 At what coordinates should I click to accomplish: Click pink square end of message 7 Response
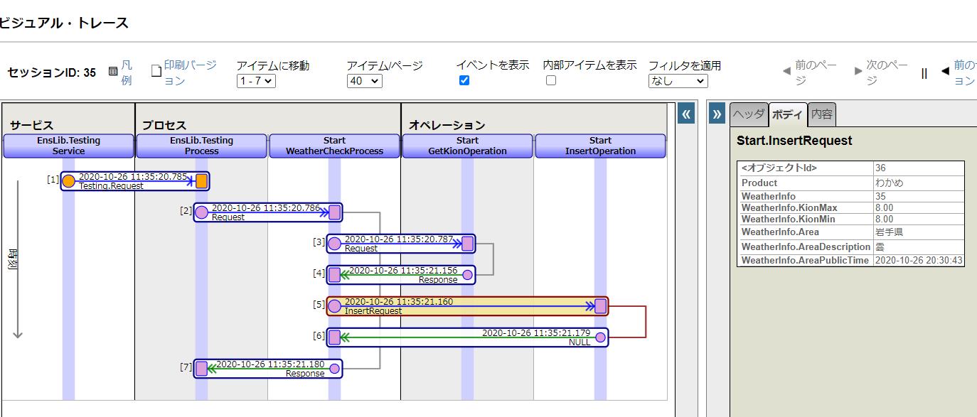click(201, 368)
